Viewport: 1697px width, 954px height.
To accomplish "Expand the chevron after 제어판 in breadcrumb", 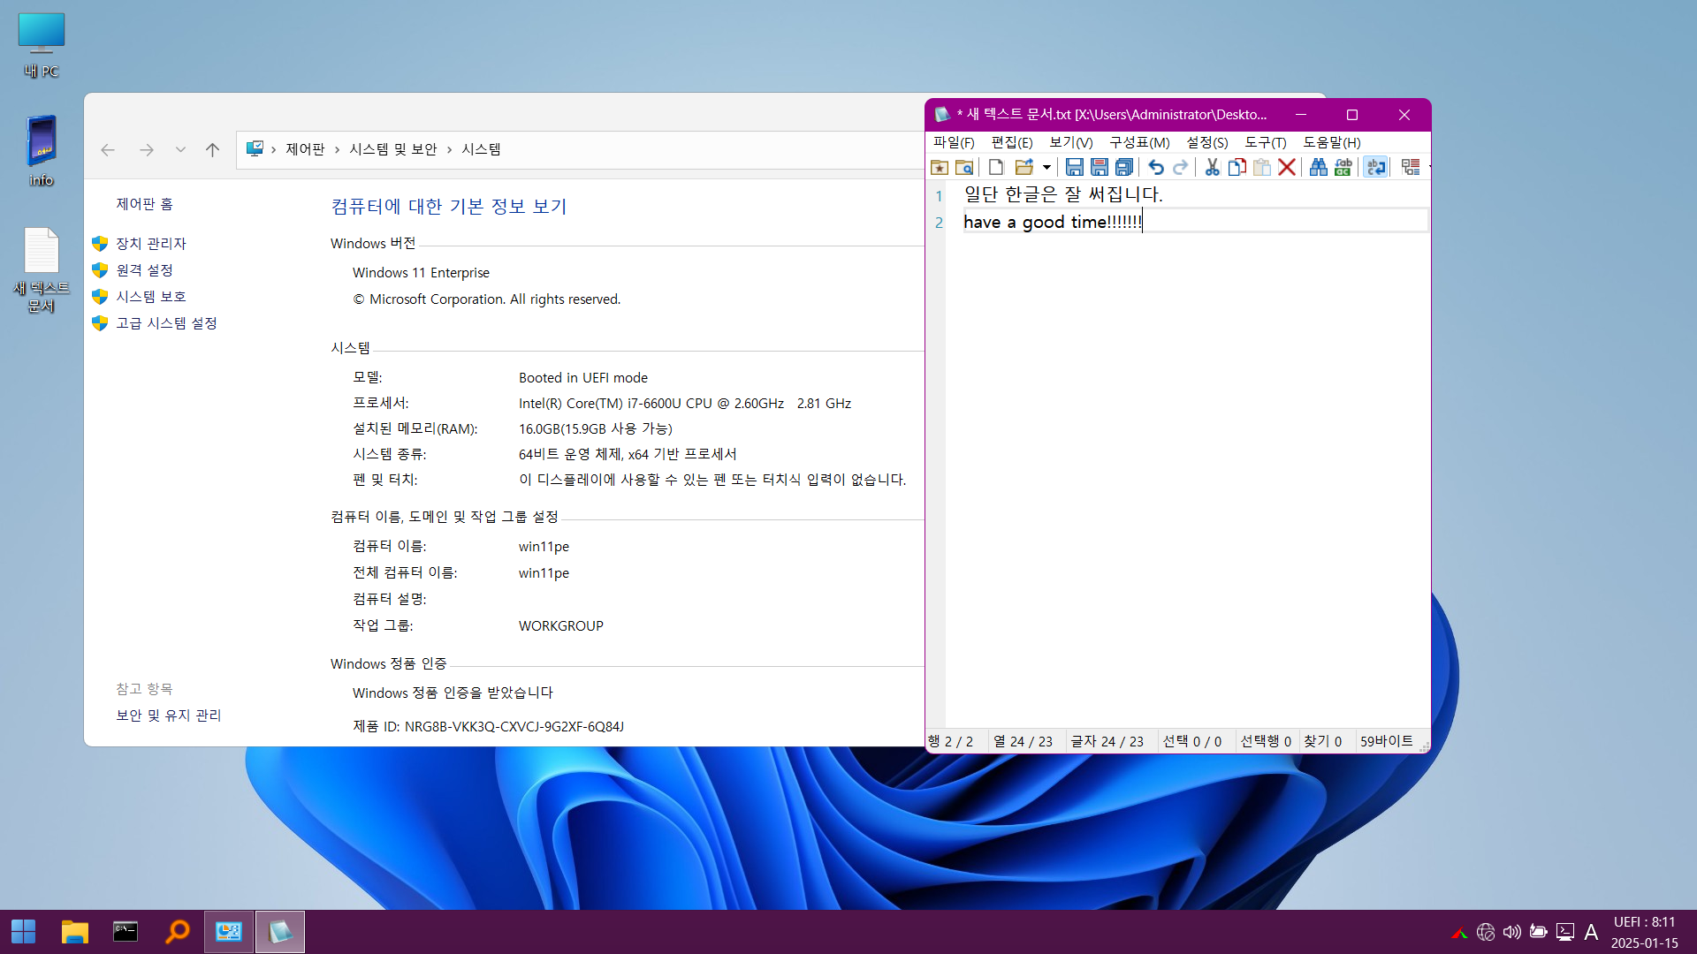I will (338, 149).
